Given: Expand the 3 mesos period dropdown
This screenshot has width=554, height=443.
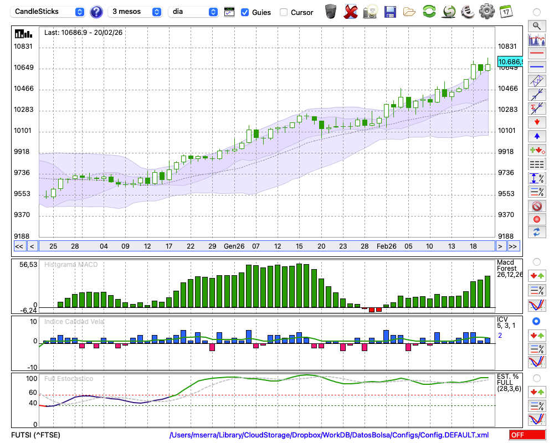Looking at the screenshot, I should [x=135, y=12].
